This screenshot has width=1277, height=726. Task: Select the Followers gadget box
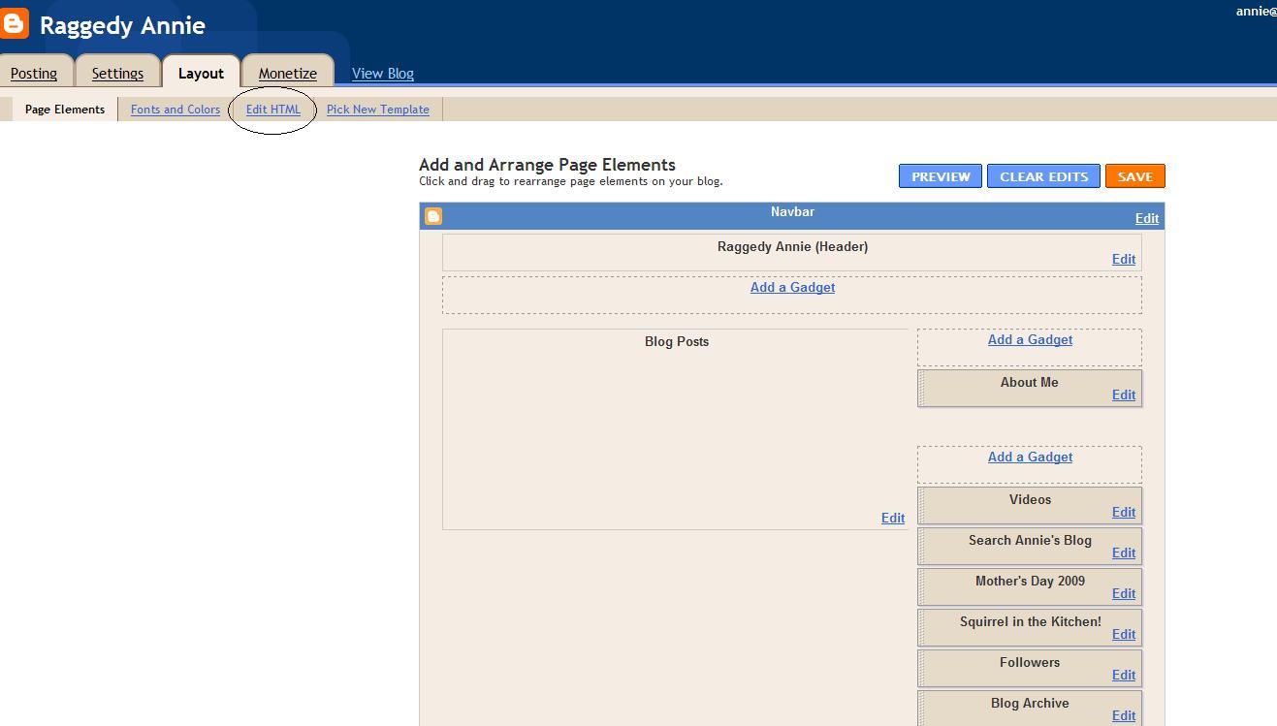(1030, 668)
